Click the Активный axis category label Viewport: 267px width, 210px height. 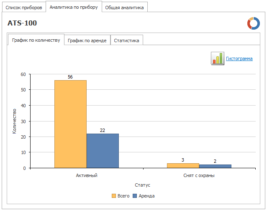(87, 175)
